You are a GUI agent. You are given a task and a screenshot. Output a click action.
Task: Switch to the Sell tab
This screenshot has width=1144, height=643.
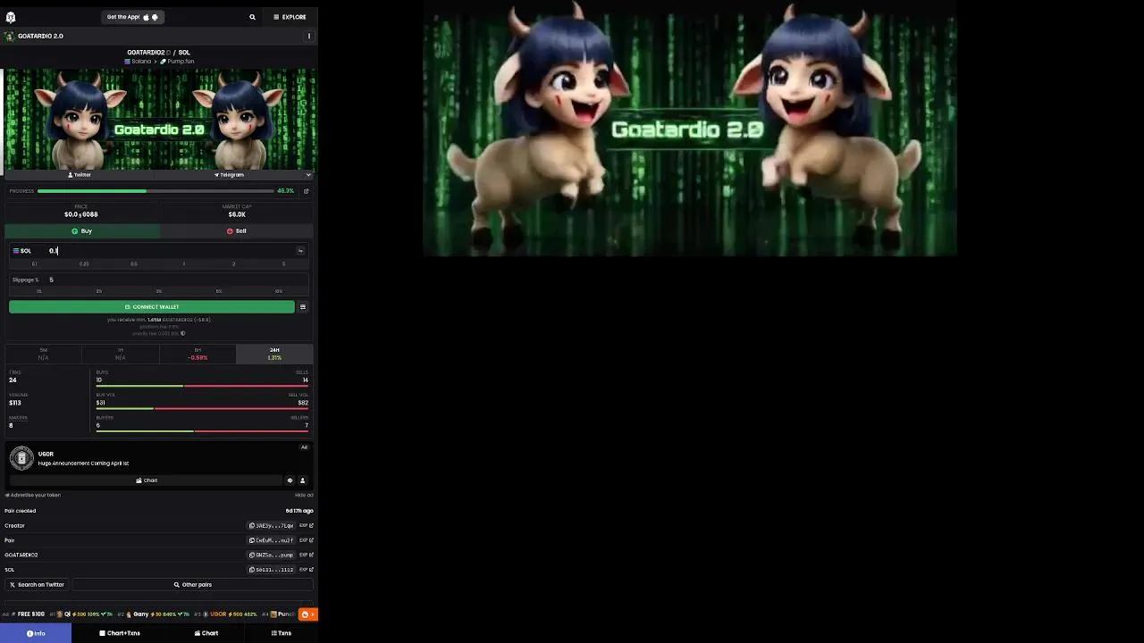(237, 231)
